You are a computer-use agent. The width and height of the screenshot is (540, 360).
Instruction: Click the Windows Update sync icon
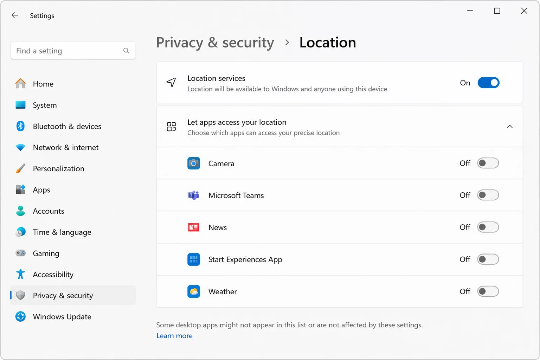tap(21, 317)
